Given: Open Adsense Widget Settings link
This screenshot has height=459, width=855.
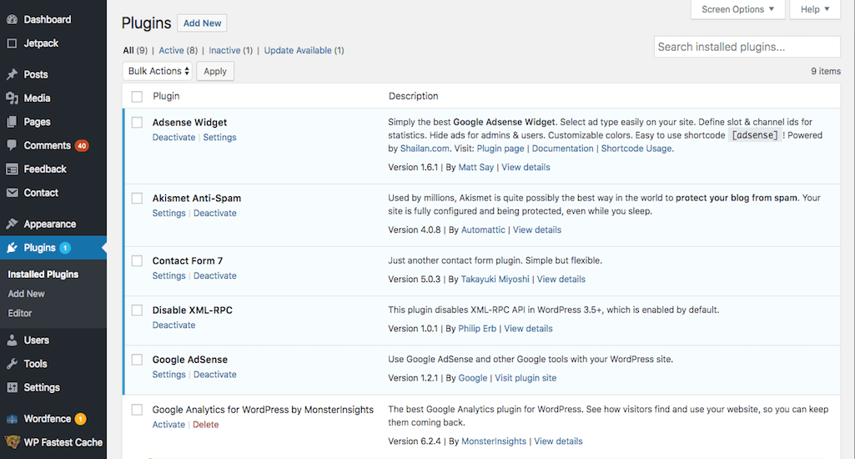Looking at the screenshot, I should 219,138.
